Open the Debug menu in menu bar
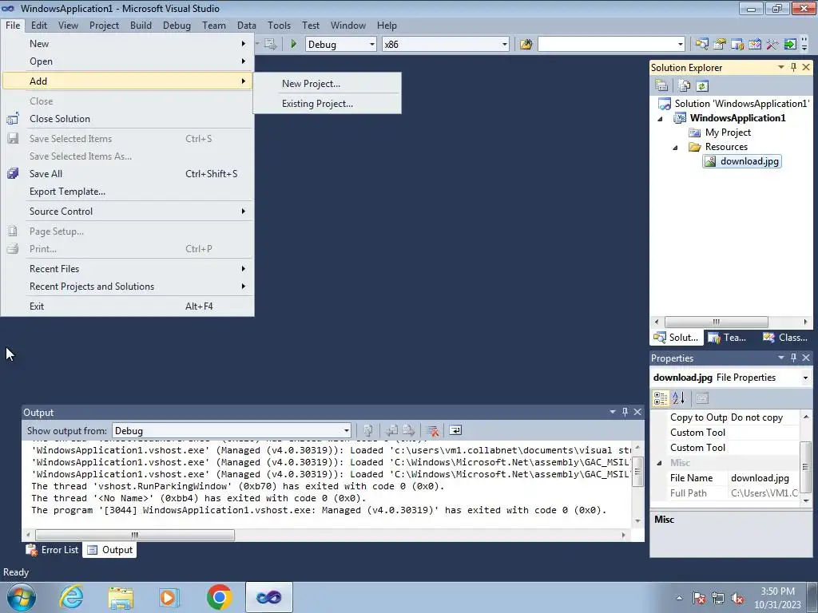This screenshot has height=613, width=818. [177, 26]
